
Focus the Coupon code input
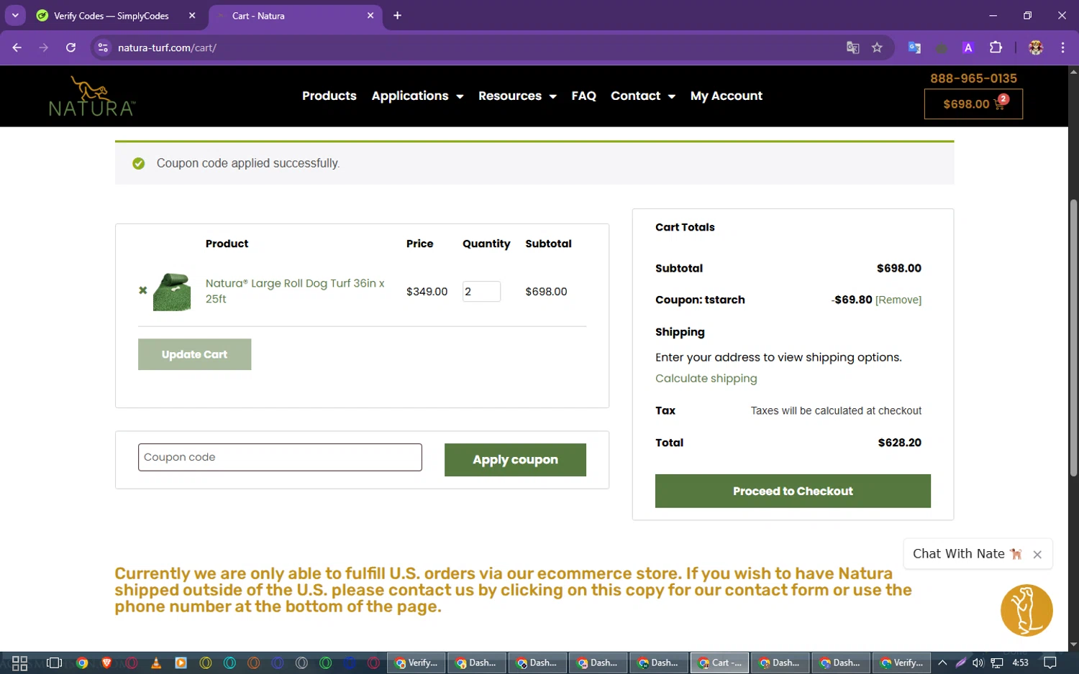click(x=280, y=457)
